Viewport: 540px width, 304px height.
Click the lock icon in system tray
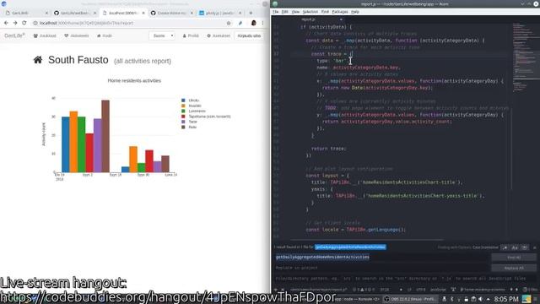466,299
